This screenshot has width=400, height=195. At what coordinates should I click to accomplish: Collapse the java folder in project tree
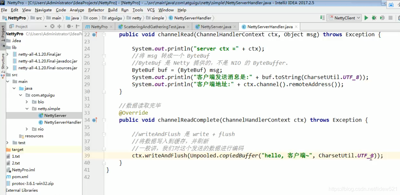click(14, 88)
